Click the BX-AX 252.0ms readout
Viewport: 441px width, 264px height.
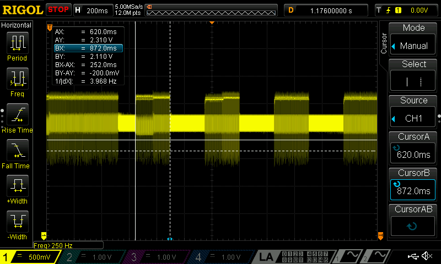pos(86,64)
